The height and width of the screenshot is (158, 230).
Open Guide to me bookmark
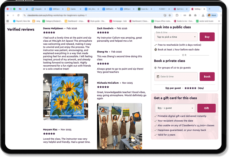point(183,21)
